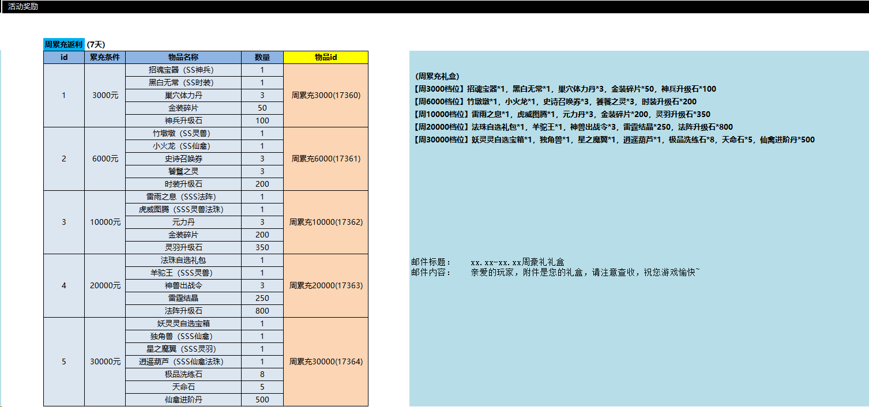Select the 3000元 condition cell
869x407 pixels.
tap(105, 95)
